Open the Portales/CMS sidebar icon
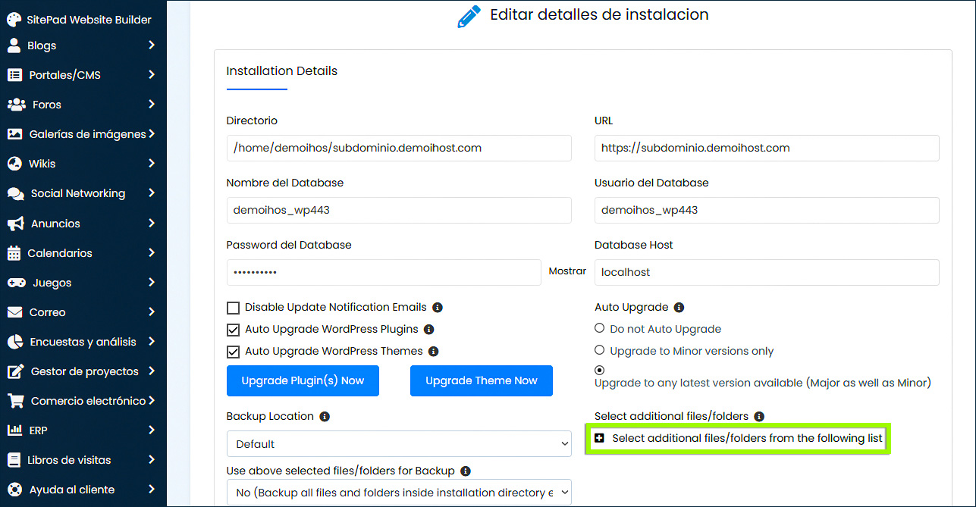The image size is (976, 507). 15,74
